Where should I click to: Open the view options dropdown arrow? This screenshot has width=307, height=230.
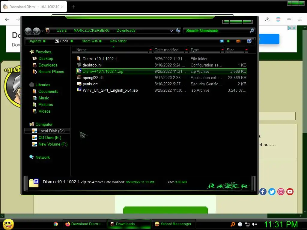pos(228,41)
